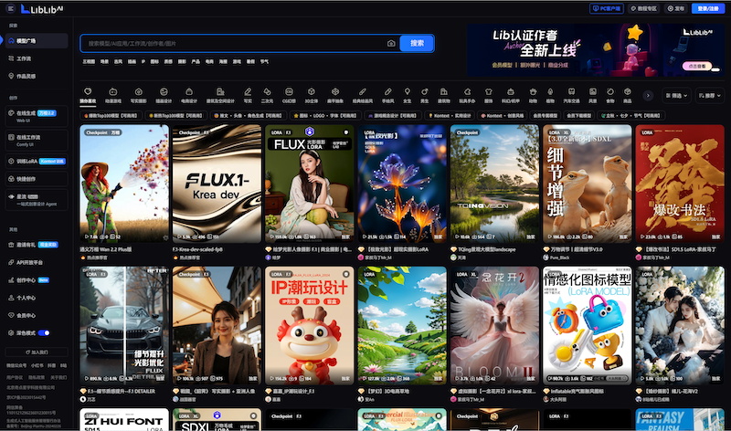
Task: Click 点击查看 on the banner
Action: 697,66
